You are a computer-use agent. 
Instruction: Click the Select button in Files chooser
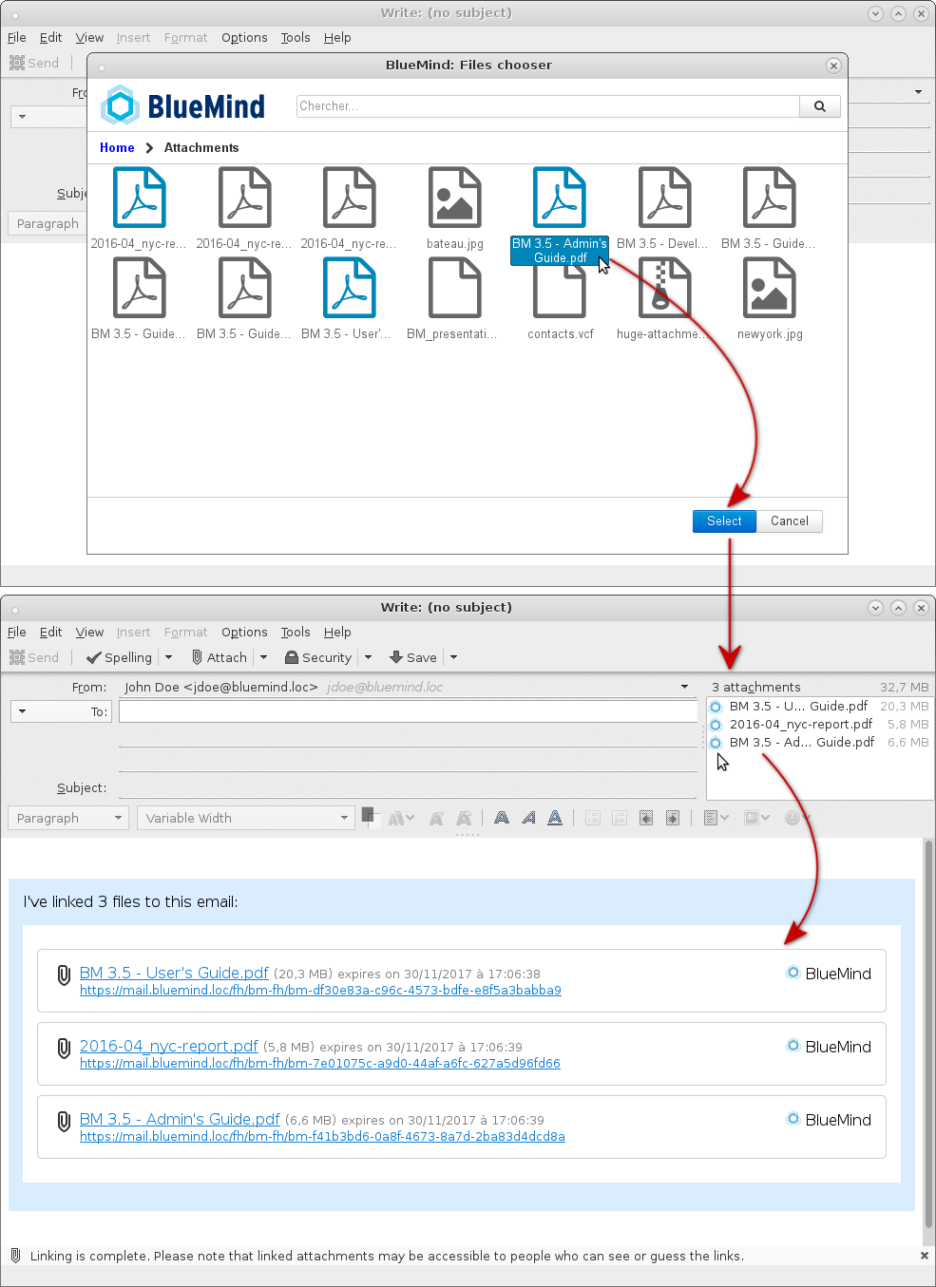pyautogui.click(x=724, y=520)
